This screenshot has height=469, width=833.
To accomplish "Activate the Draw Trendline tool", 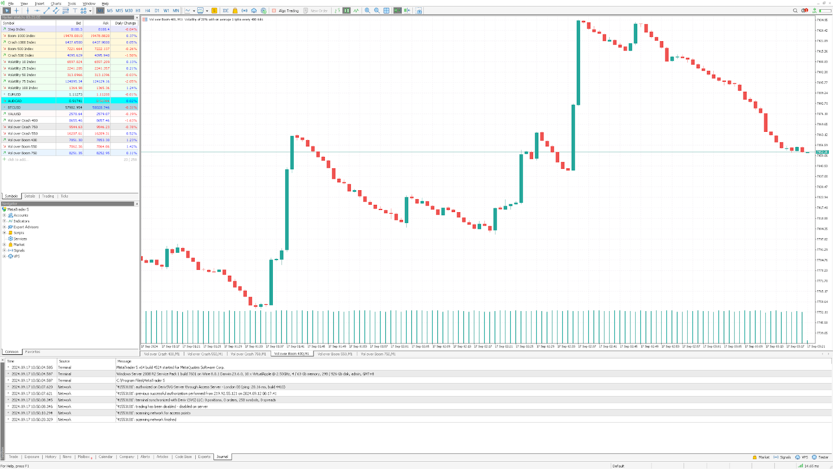I will pos(47,10).
